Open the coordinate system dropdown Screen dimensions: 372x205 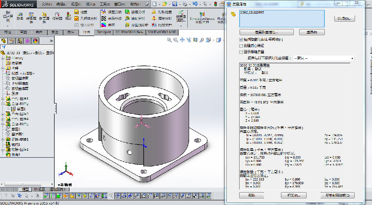[x=352, y=58]
